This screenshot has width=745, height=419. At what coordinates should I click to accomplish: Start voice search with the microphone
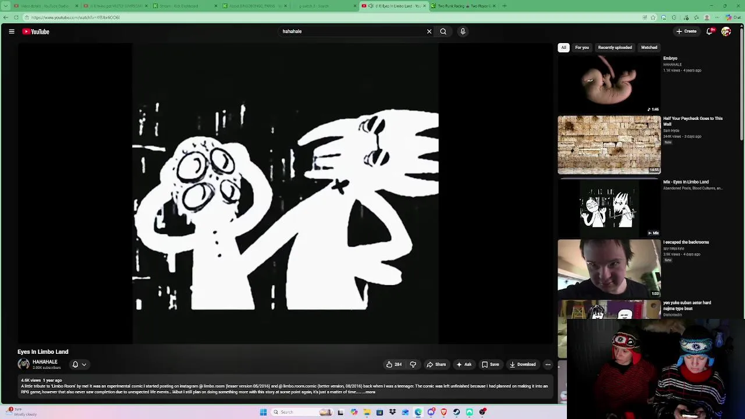click(x=463, y=31)
